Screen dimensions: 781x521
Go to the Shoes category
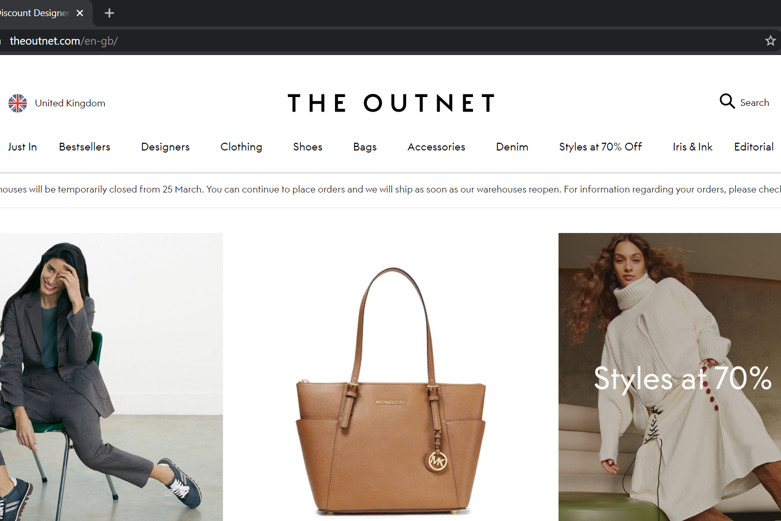tap(308, 147)
